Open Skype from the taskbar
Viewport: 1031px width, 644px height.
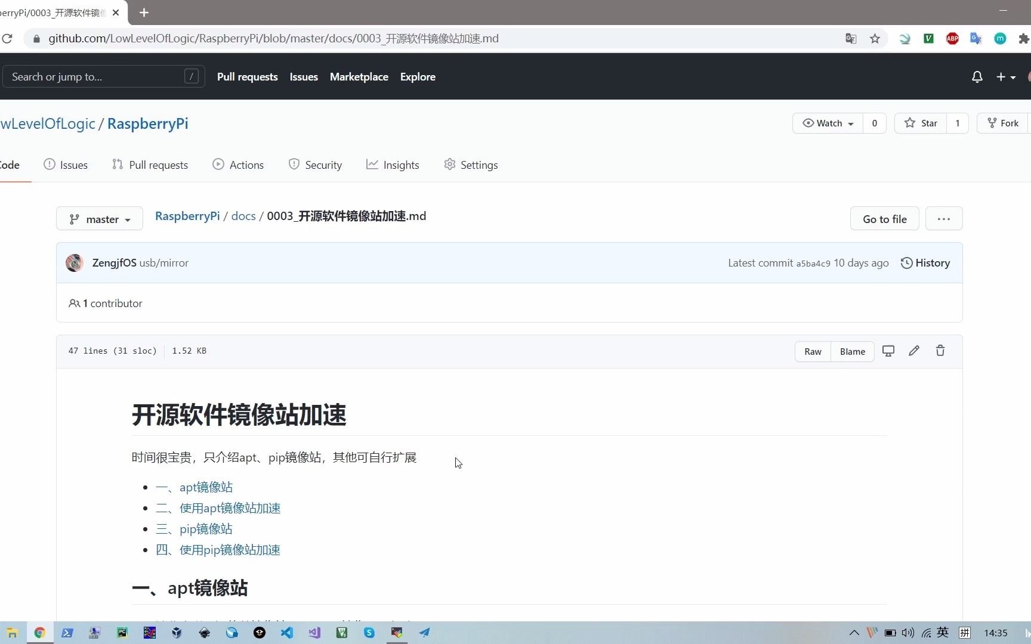pyautogui.click(x=369, y=633)
